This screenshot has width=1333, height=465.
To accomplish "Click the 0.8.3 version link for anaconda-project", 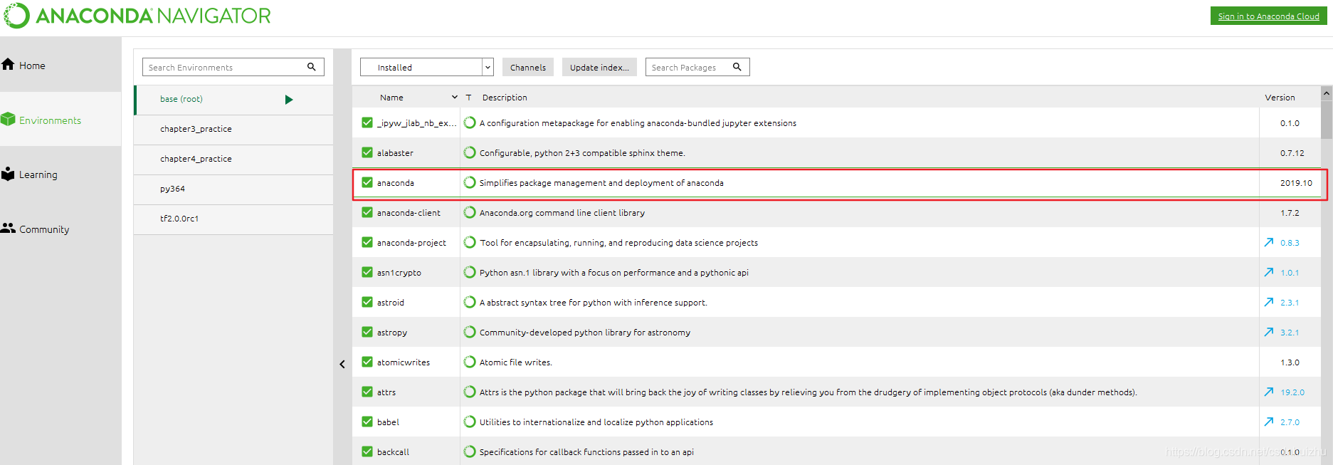I will (1290, 243).
